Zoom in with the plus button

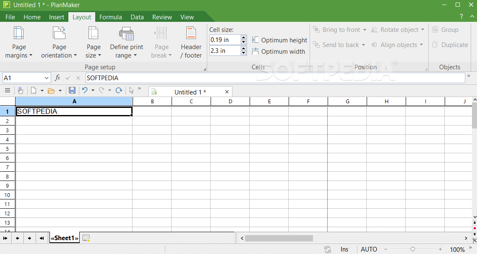440,249
